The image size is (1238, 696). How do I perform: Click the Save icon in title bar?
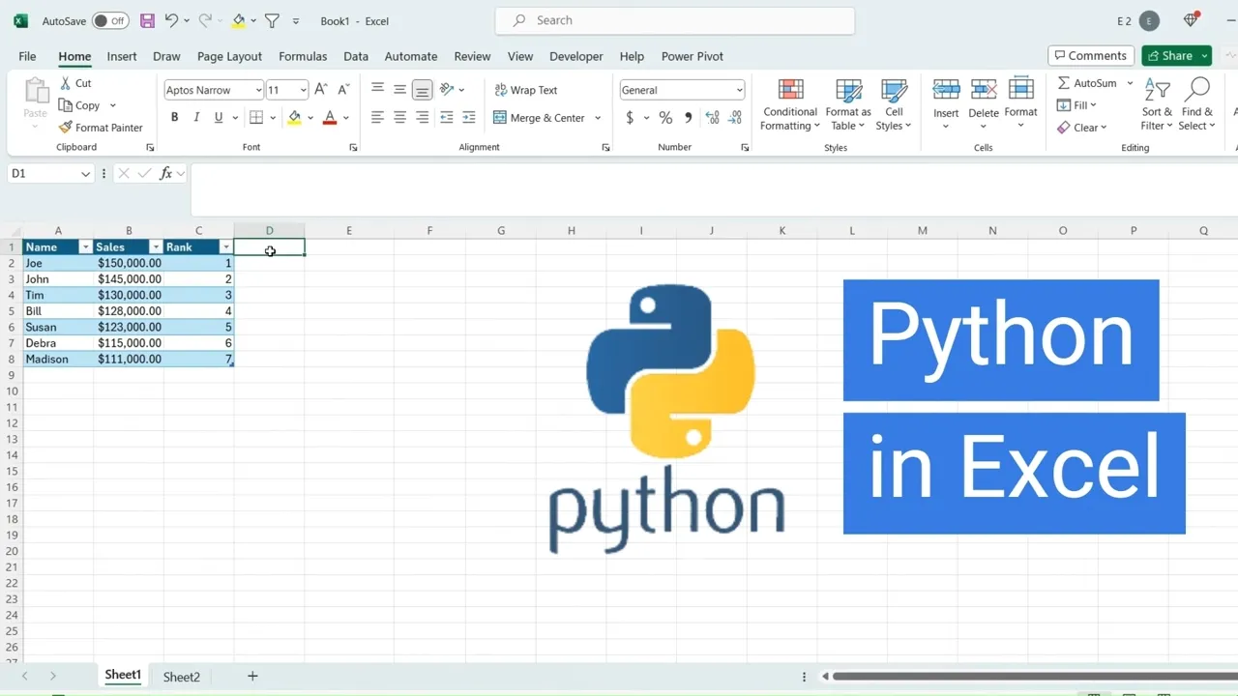click(x=147, y=20)
